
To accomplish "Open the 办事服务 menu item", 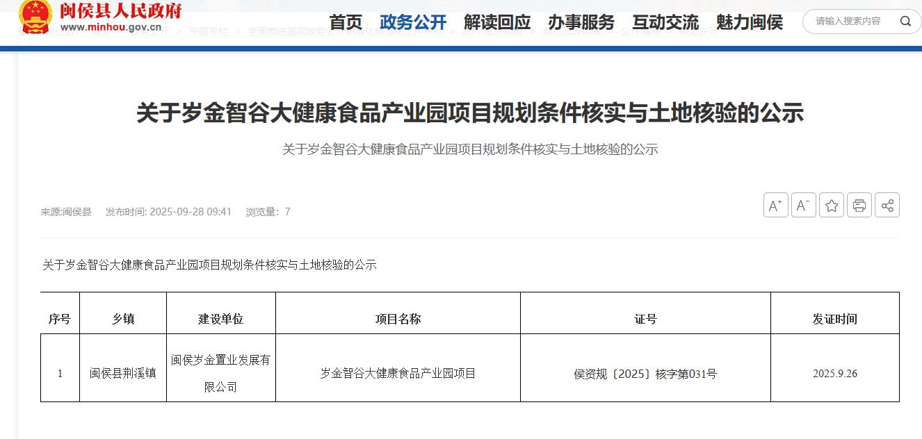I will (581, 22).
